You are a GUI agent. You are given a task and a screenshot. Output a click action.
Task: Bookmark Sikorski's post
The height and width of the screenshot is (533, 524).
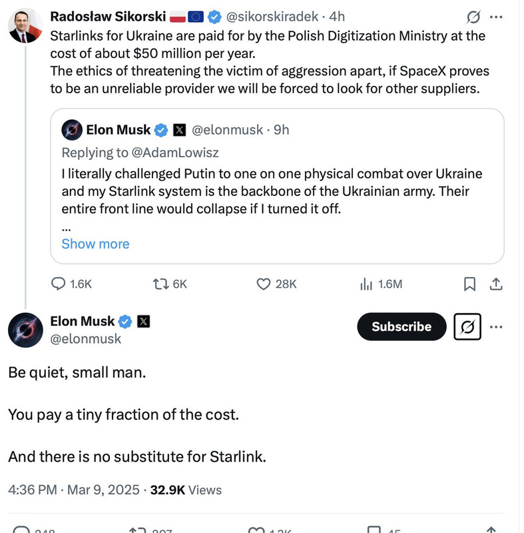tap(469, 284)
